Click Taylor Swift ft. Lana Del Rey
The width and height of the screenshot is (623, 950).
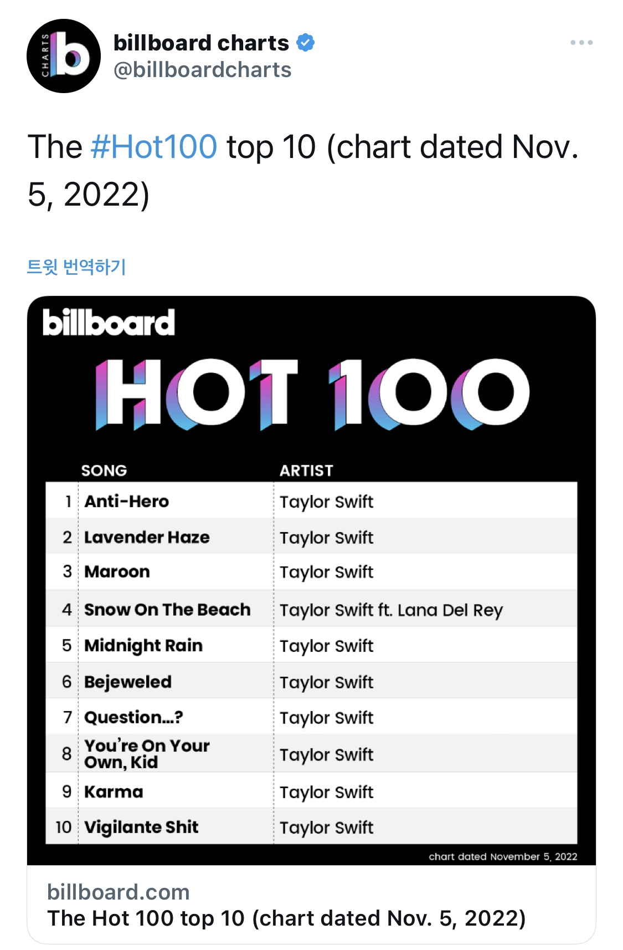(x=391, y=610)
